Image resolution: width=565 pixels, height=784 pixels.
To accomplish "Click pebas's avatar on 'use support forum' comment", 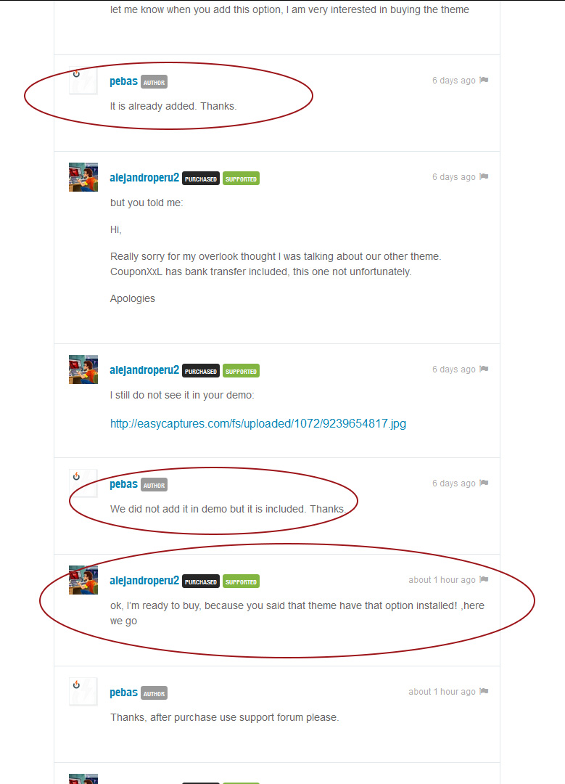I will tap(83, 692).
